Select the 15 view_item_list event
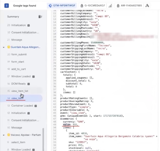This screenshot has height=151, width=160. pos(20,91)
